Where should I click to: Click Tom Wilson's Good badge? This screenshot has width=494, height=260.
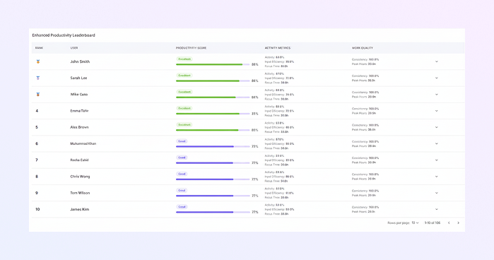click(x=182, y=190)
